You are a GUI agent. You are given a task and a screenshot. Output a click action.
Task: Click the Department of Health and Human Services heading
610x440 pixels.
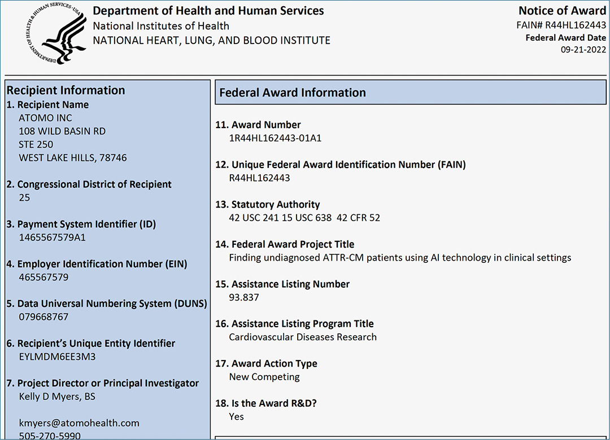coord(208,11)
